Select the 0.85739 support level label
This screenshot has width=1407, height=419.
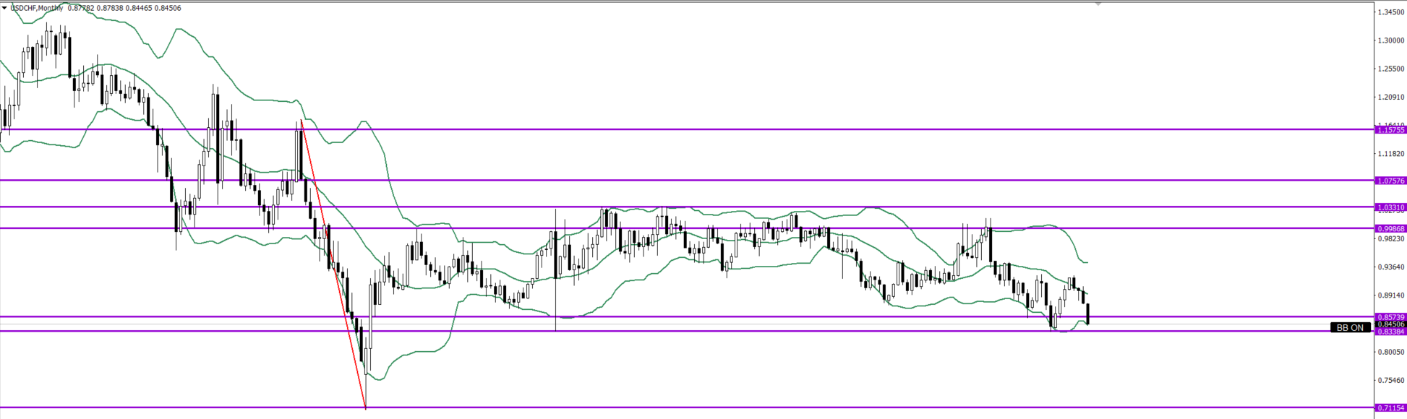point(1391,316)
